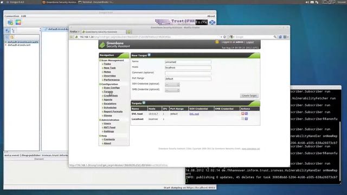Click the Firefox bookmarks icon
The height and width of the screenshot is (195, 347).
pos(285,37)
